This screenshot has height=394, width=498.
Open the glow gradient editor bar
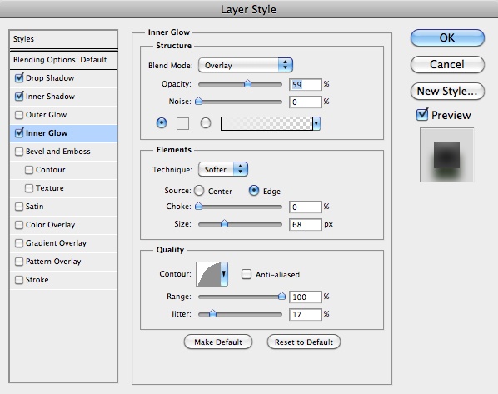pos(266,123)
